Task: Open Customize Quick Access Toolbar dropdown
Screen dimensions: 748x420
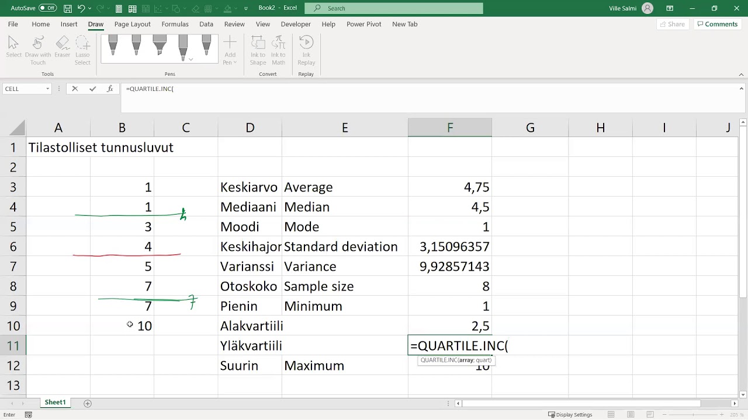Action: [x=245, y=8]
